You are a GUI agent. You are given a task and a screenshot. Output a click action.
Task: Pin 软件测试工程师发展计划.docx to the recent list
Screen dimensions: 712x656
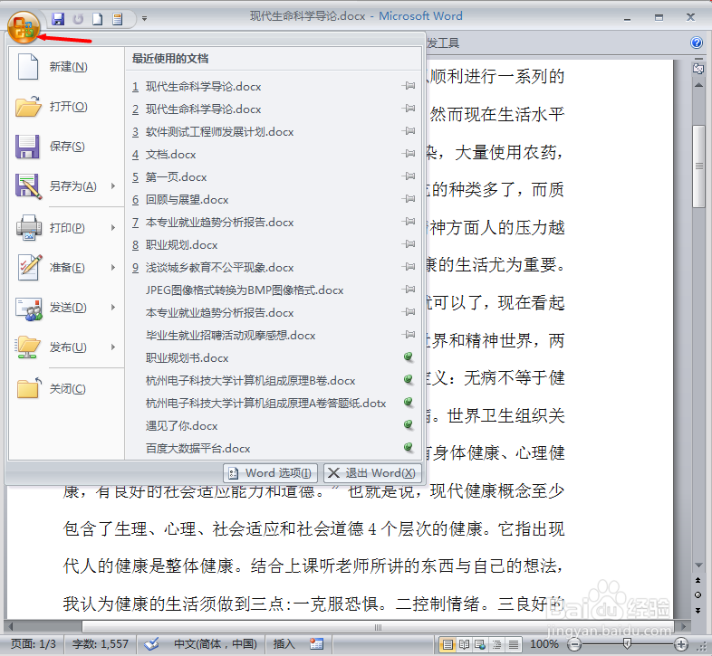(x=409, y=131)
